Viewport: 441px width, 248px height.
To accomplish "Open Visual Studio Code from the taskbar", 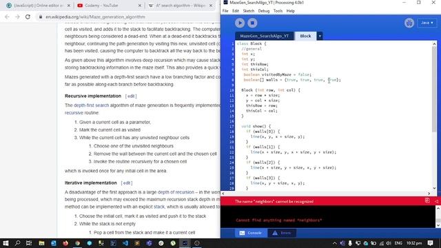I will [x=125, y=243].
